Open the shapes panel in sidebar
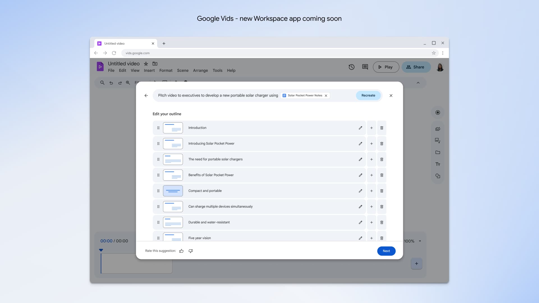539x303 pixels. [438, 176]
